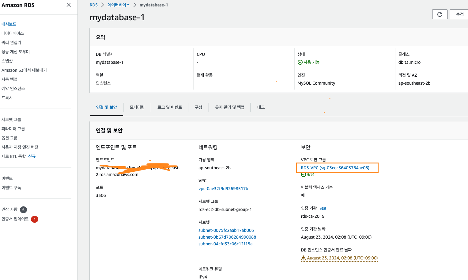
Task: Click rds-ec2-db-subnet-group-1 text
Action: coord(225,209)
